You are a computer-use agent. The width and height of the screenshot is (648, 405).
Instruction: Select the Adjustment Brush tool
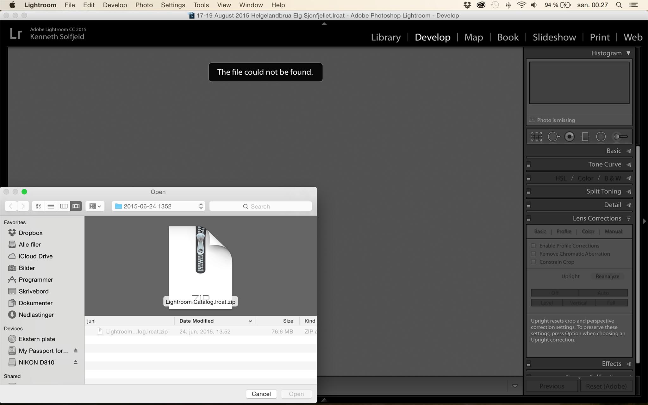coord(620,137)
